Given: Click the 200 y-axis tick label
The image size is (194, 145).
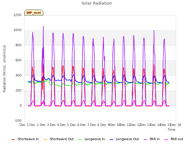Looking at the screenshot, I should point(18,91).
